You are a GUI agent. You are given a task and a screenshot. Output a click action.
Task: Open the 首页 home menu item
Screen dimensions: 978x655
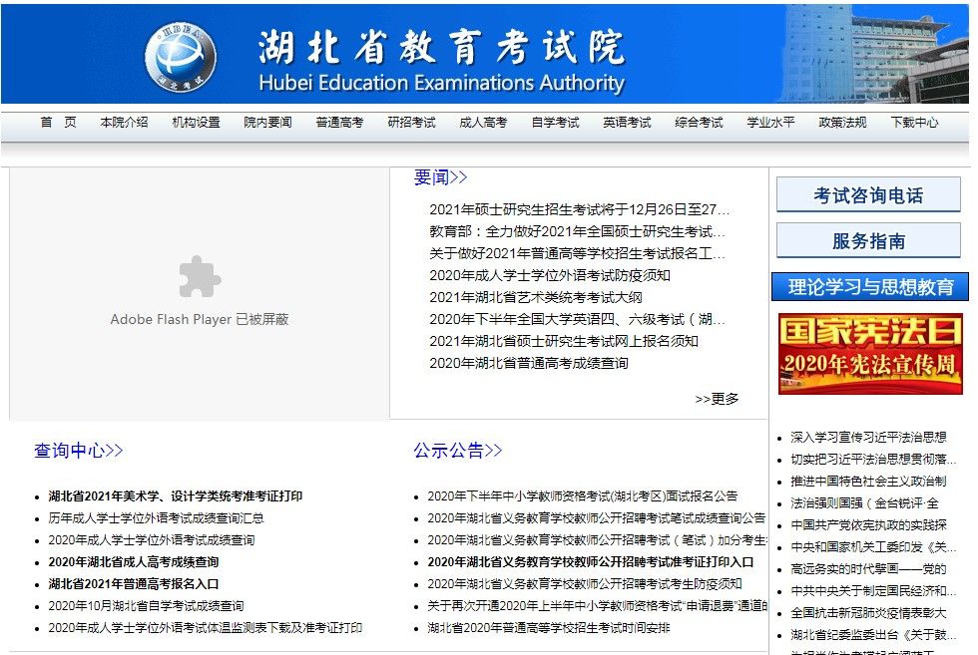(58, 123)
